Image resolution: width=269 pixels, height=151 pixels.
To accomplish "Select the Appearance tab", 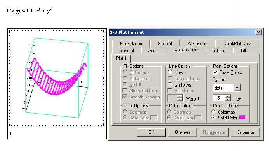I will [186, 50].
